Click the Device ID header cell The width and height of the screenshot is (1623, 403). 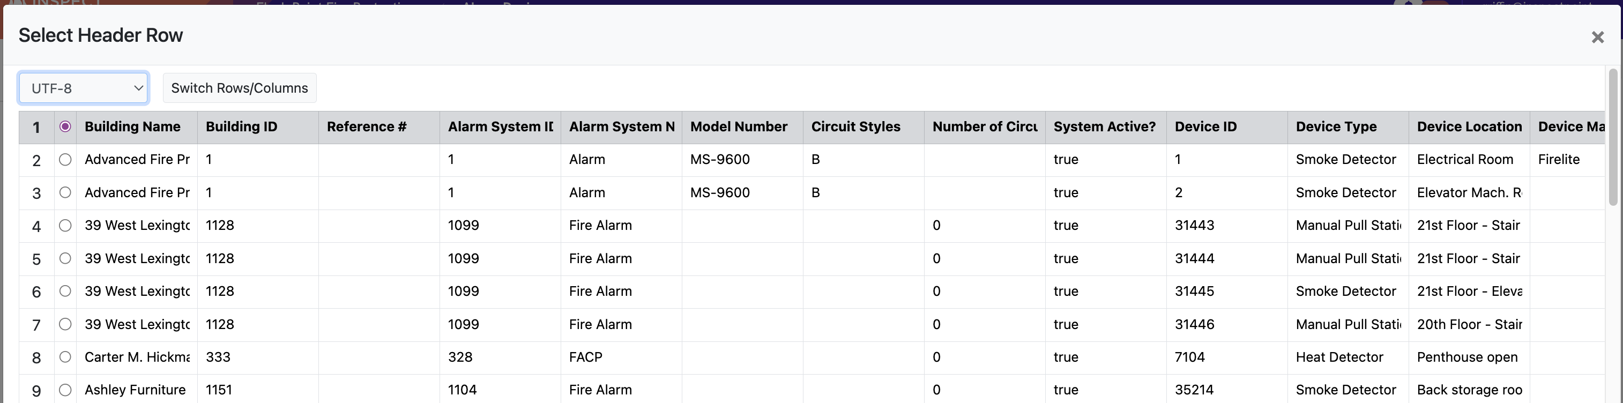point(1227,127)
